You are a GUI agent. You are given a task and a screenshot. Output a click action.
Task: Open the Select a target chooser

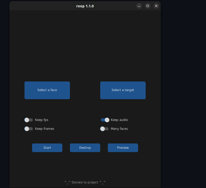tap(123, 90)
